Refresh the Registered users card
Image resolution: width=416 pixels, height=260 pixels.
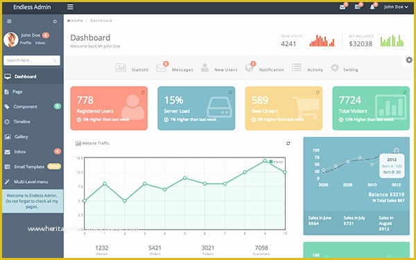point(143,92)
